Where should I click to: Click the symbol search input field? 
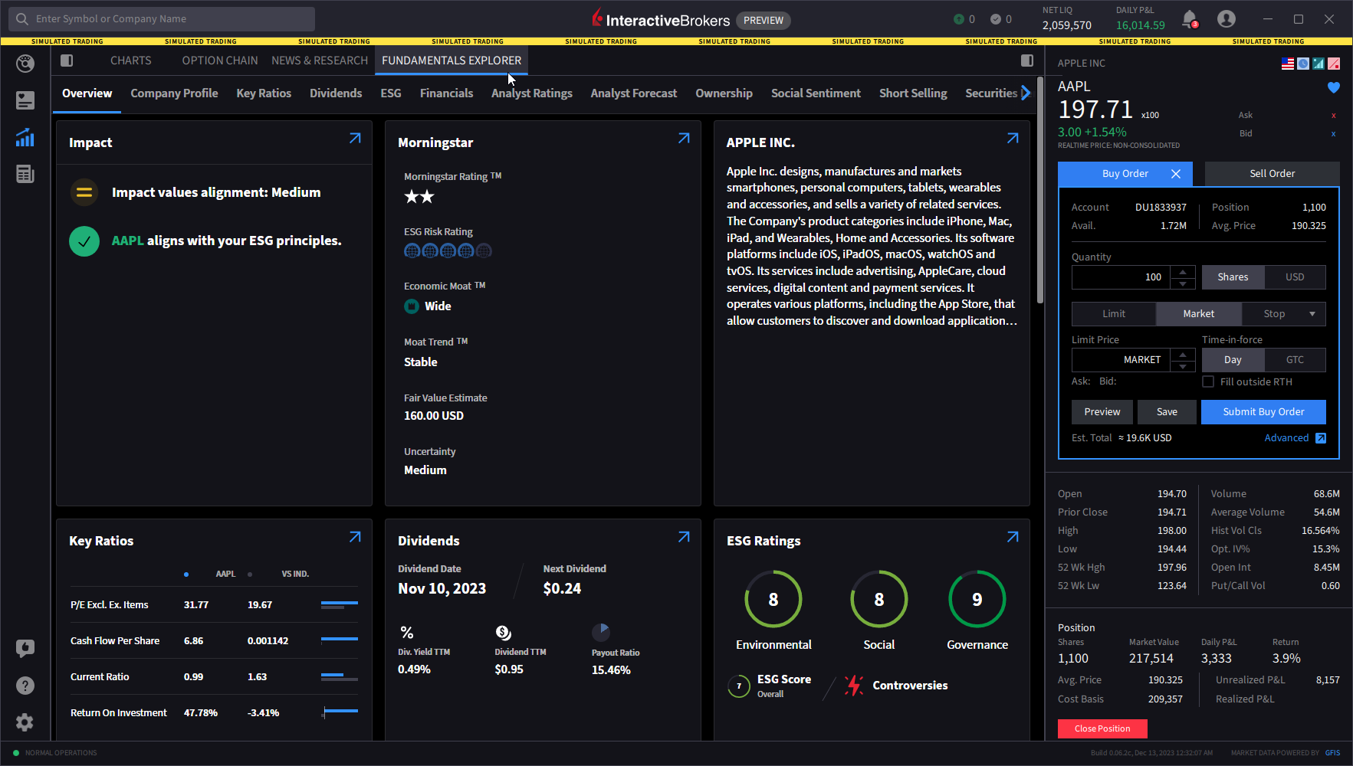(x=162, y=19)
